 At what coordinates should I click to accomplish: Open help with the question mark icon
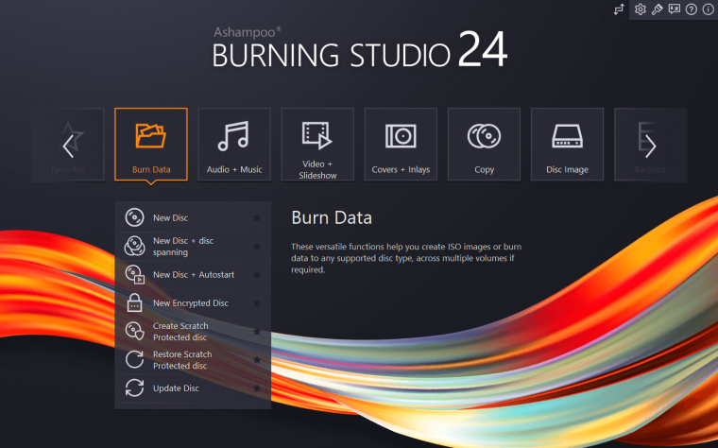(691, 9)
